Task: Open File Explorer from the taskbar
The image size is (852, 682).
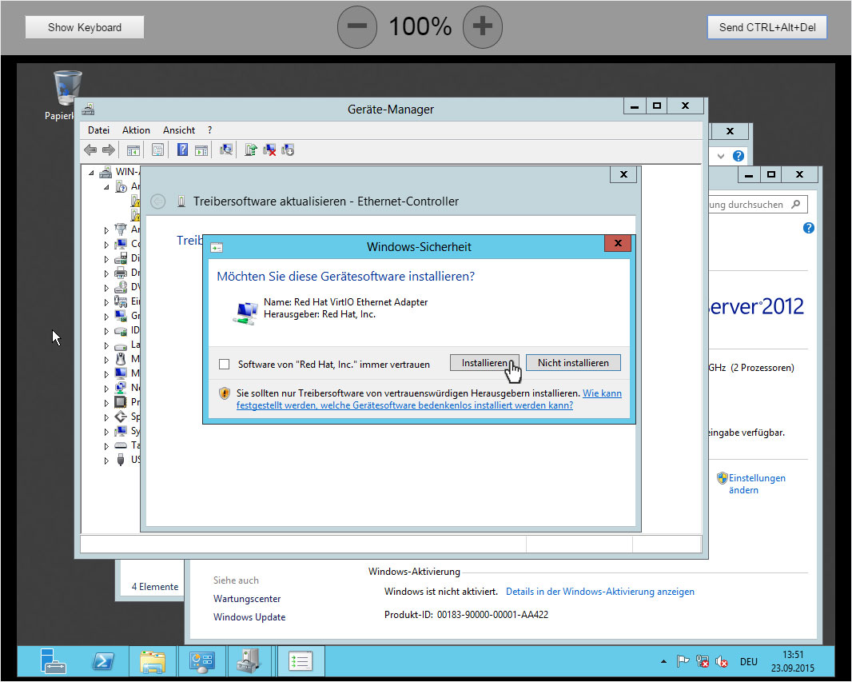Action: pyautogui.click(x=153, y=661)
